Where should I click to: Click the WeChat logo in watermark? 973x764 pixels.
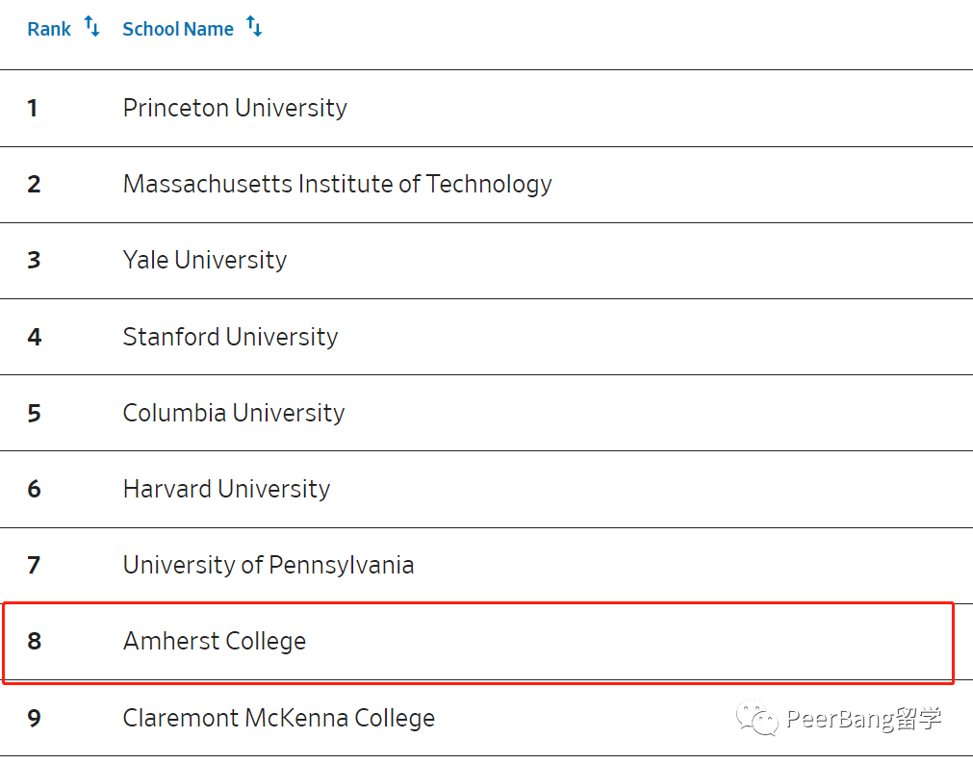756,718
